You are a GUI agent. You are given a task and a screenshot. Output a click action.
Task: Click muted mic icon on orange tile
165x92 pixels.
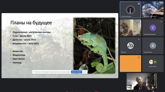coord(139,57)
